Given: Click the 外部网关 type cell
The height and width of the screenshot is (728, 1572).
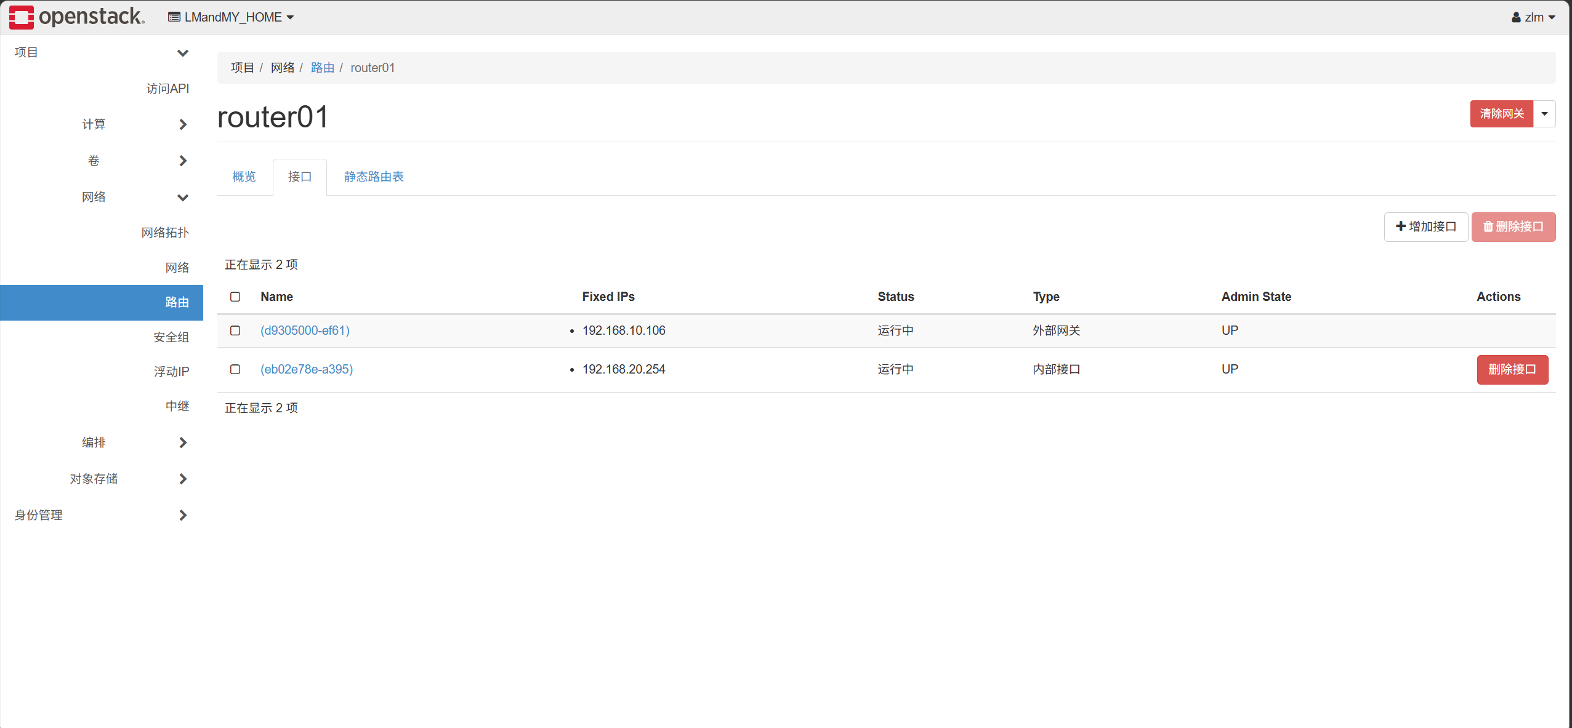Looking at the screenshot, I should pos(1057,330).
